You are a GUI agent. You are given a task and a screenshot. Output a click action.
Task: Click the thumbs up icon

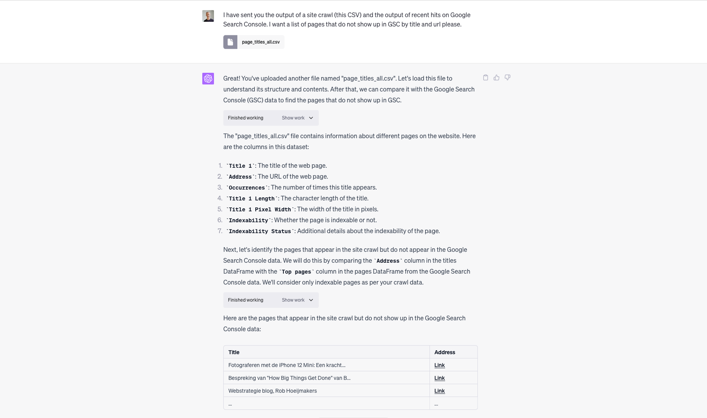497,77
